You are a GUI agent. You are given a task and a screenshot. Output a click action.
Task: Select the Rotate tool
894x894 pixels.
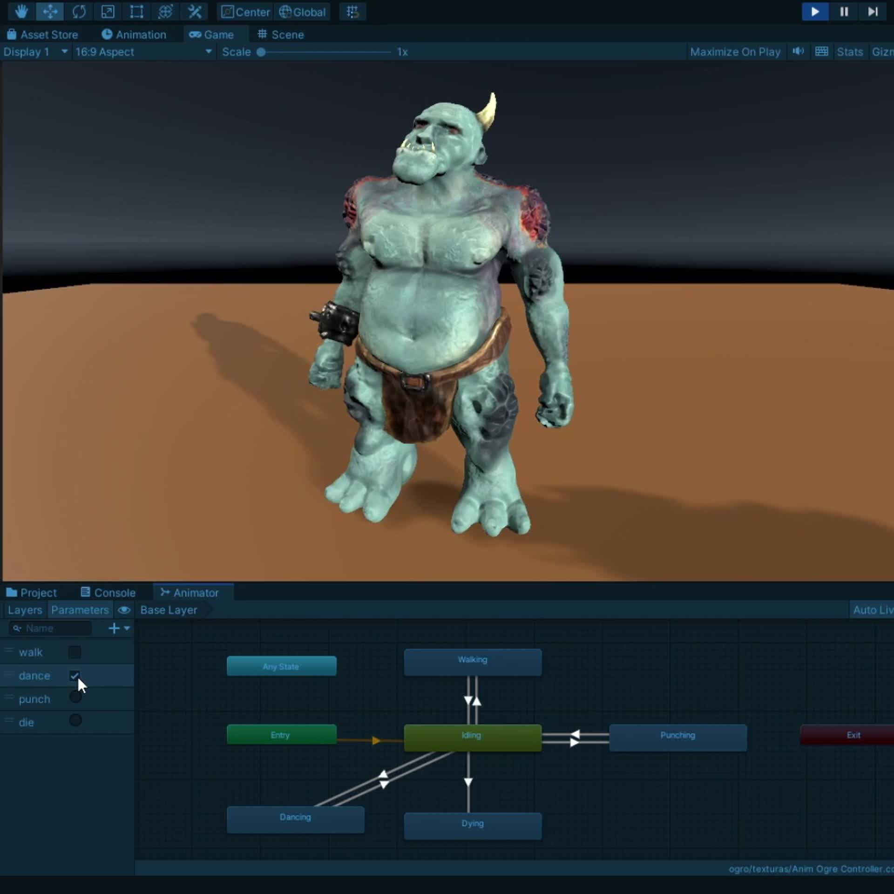click(x=79, y=12)
